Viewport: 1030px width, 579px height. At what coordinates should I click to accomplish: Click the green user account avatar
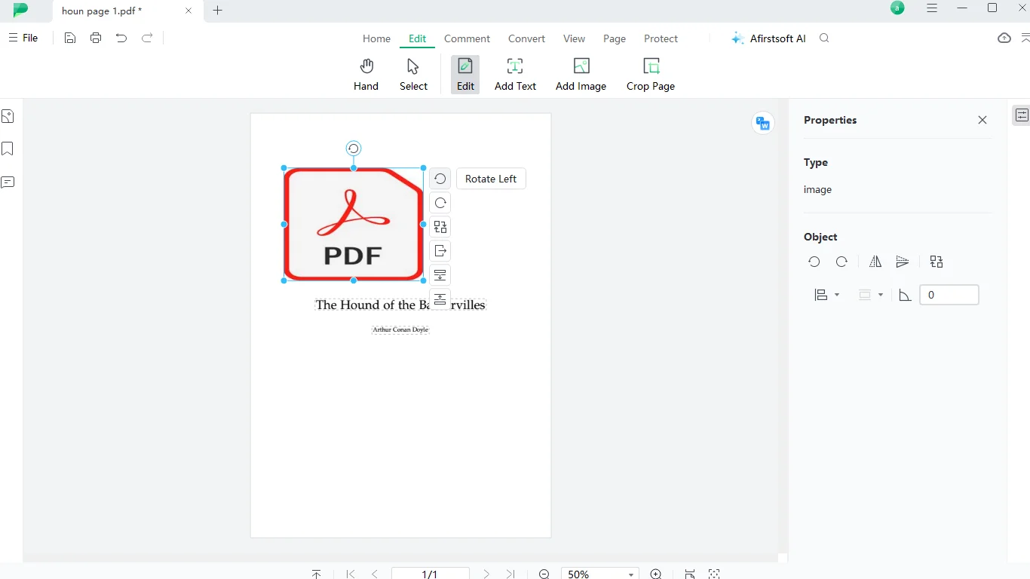[x=897, y=8]
